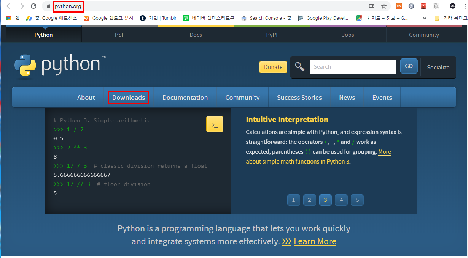Screen dimensions: 468x258
Task: Reload the page with the refresh icon
Action: pos(33,6)
